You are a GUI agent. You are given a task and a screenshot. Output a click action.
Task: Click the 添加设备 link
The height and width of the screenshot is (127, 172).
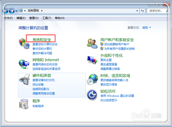pos(38,84)
